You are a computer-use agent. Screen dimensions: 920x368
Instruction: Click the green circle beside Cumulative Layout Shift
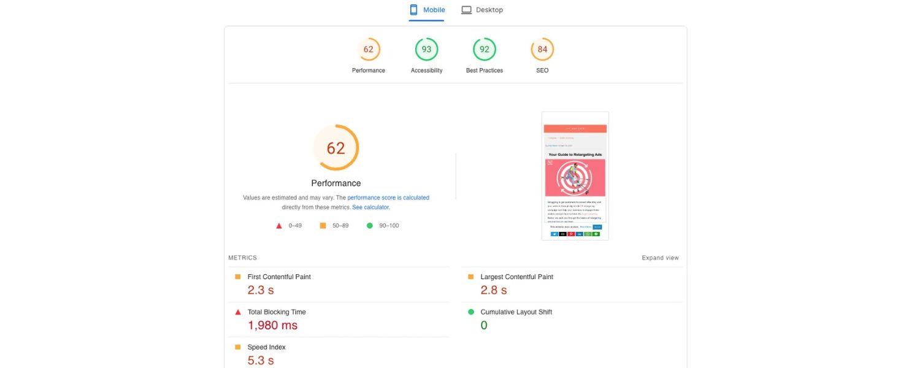tap(471, 312)
